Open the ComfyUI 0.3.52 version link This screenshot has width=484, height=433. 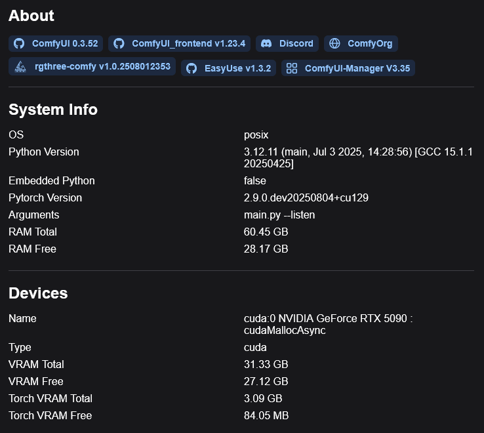click(64, 44)
